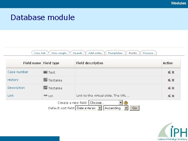
Task: Switch to the View single tab
Action: coord(59,53)
